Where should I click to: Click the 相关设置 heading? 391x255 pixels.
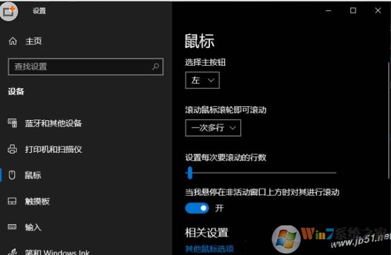pos(206,233)
